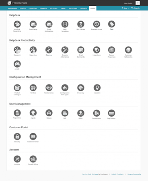Image resolution: width=148 pixels, height=181 pixels.
Task: Open Scenario Automations icon
Action: point(65,50)
